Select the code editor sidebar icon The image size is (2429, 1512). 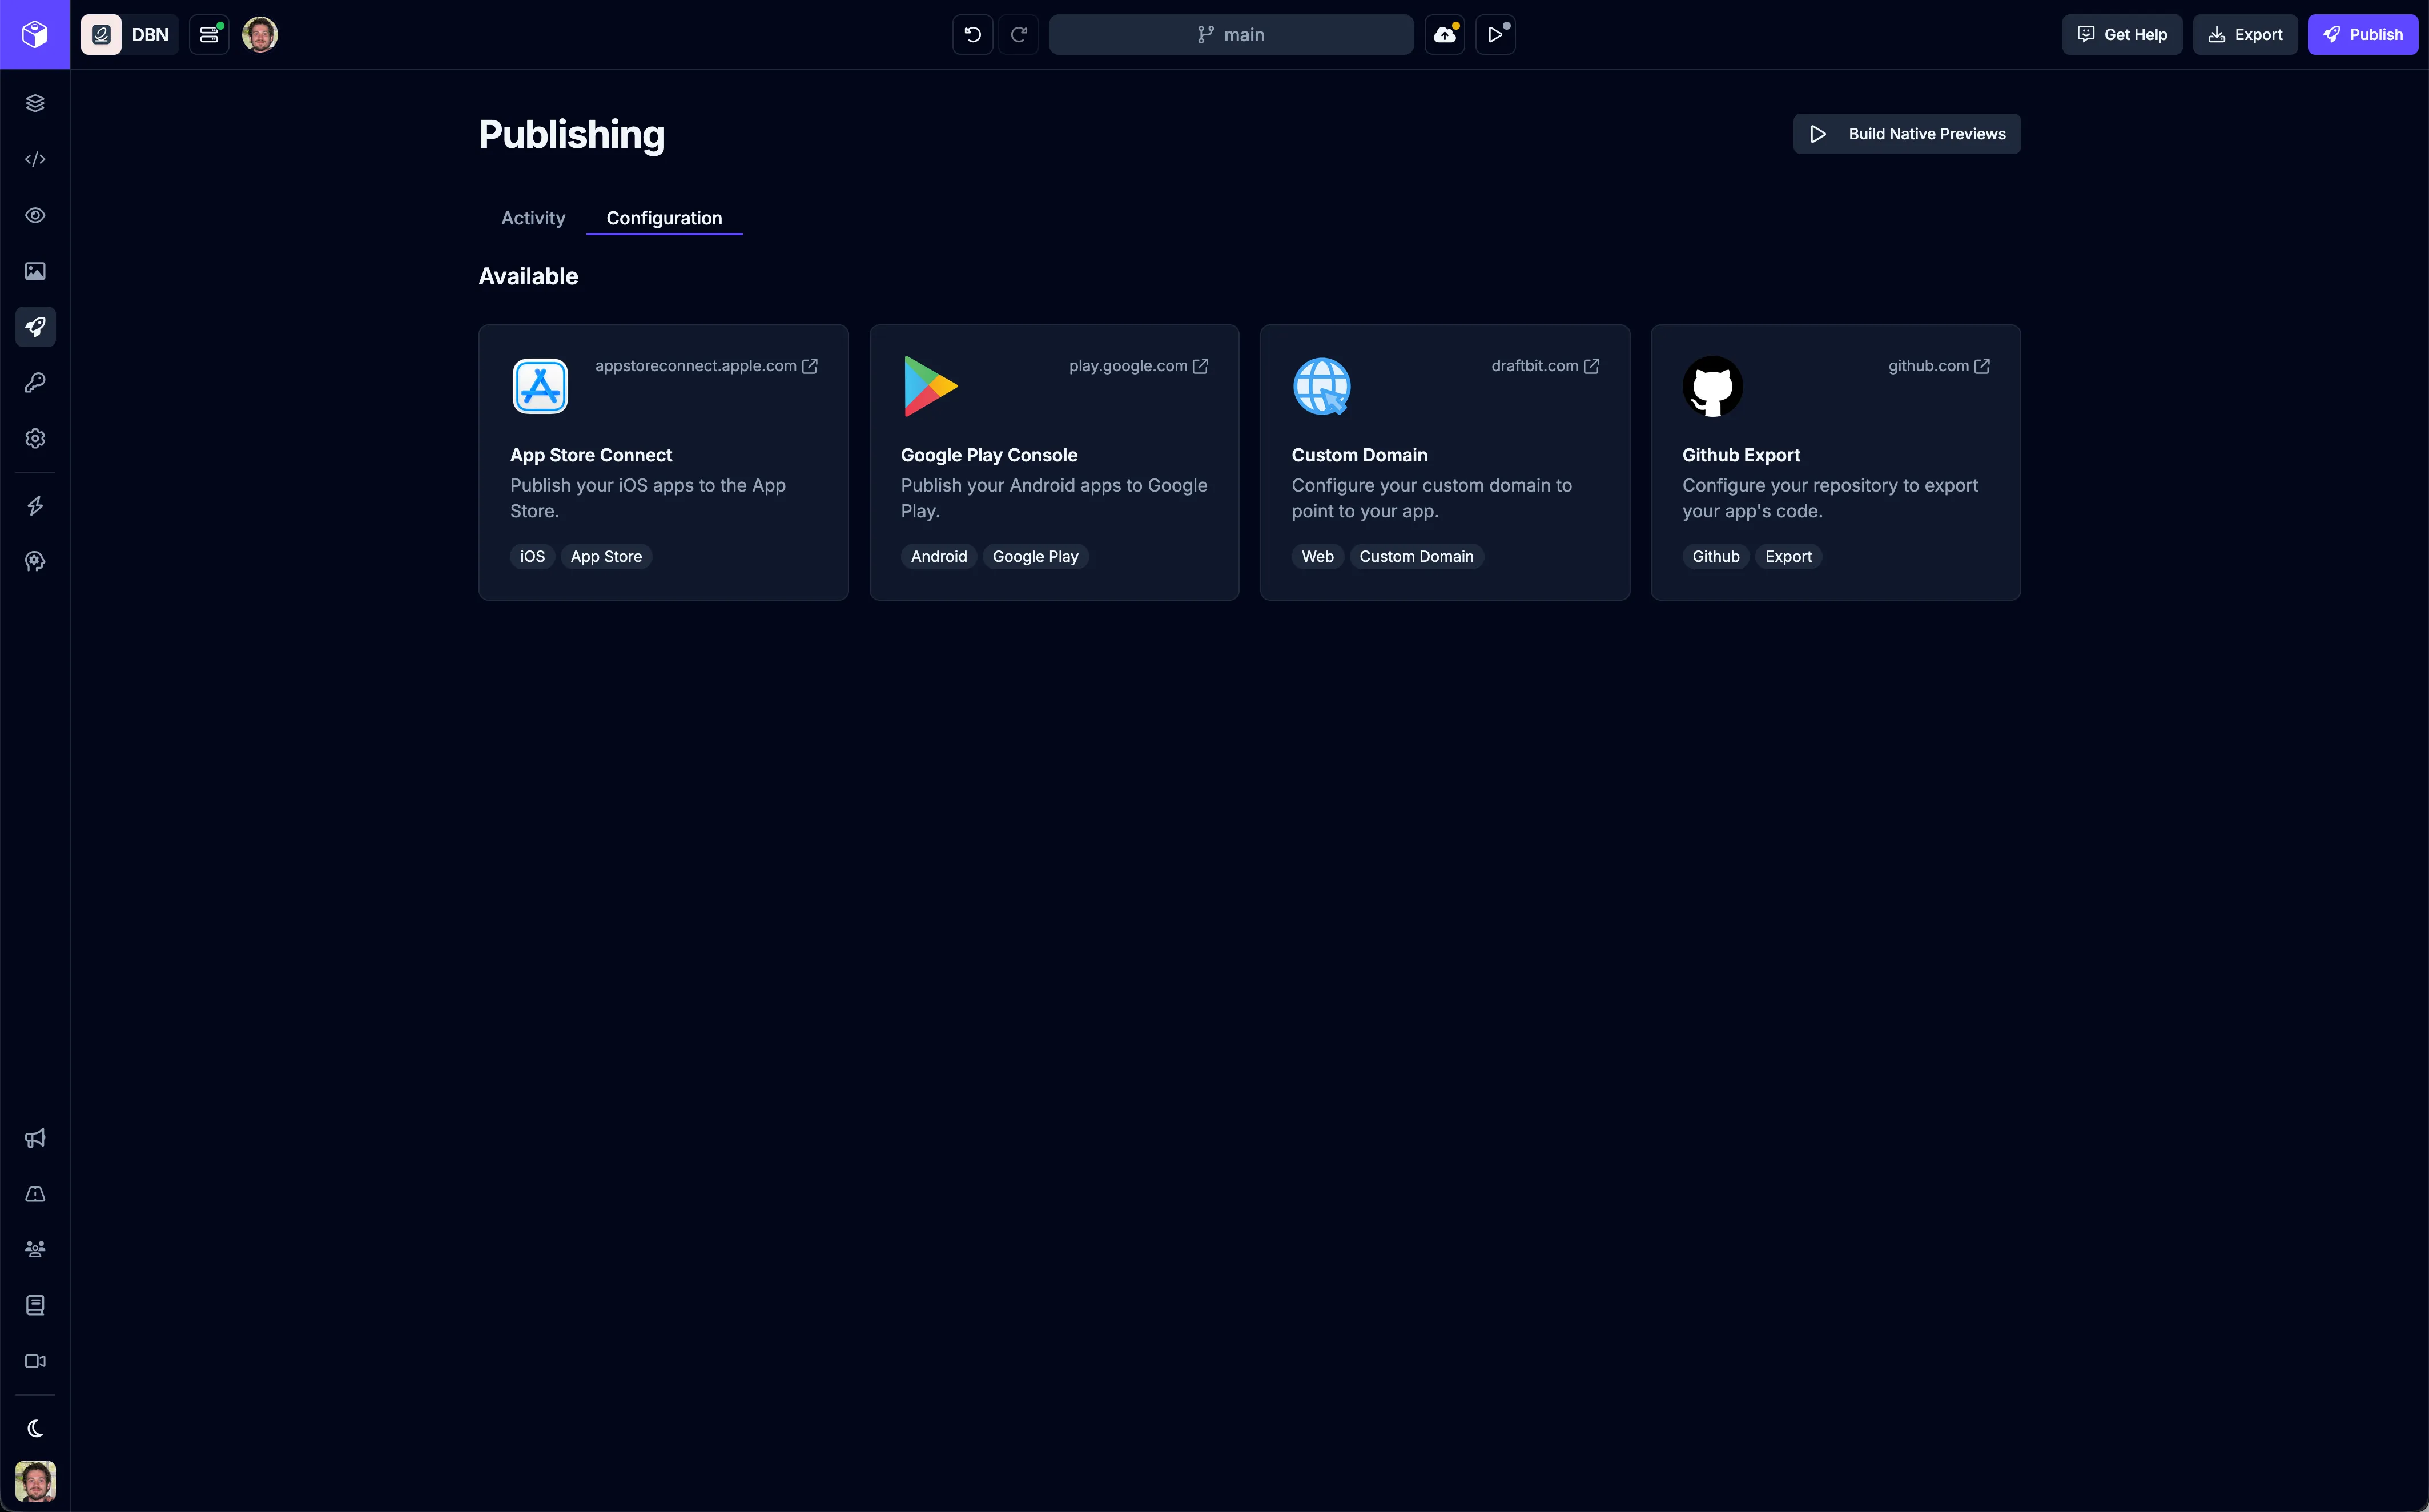pos(35,159)
